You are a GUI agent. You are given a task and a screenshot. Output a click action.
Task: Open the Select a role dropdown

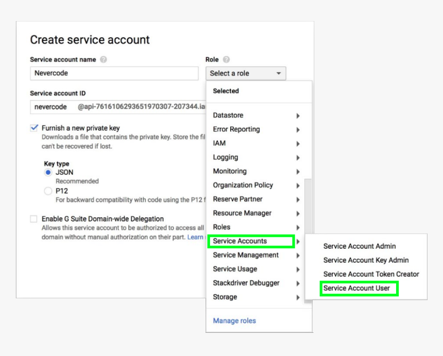pos(246,74)
